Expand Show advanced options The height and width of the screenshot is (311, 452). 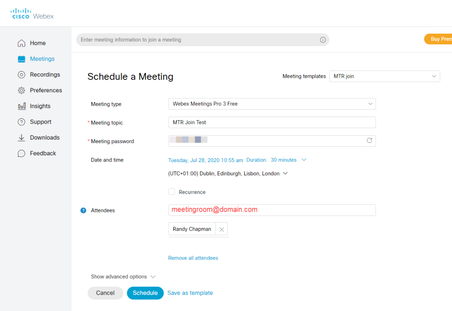pos(123,277)
